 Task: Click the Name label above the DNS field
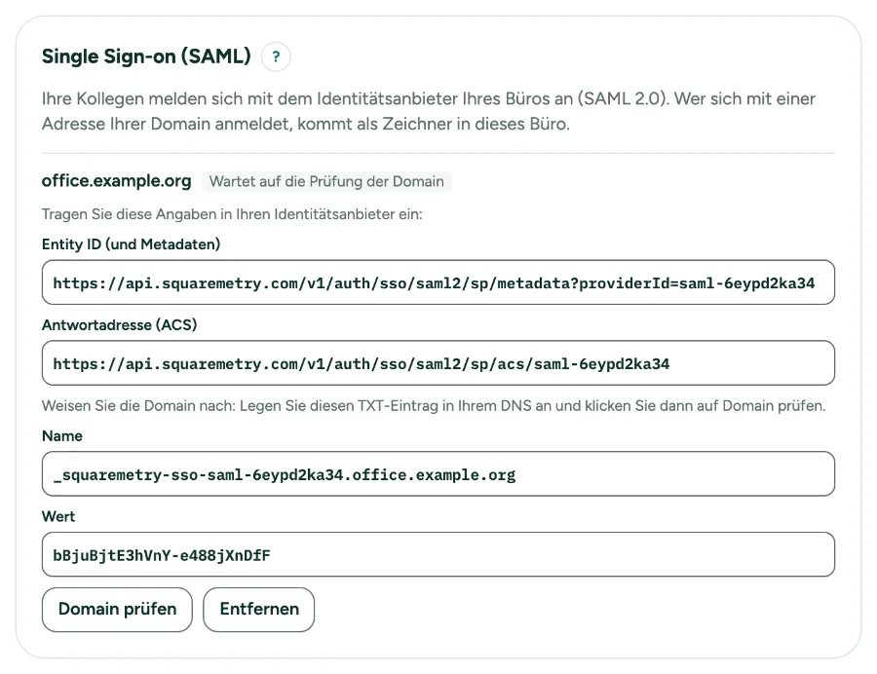[62, 436]
